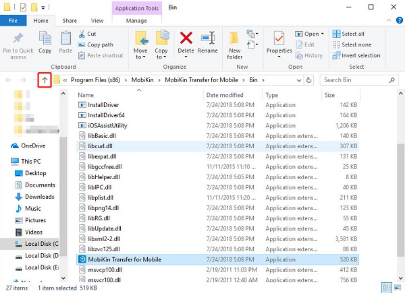Click Program Files (x86) in the path

(x=96, y=80)
